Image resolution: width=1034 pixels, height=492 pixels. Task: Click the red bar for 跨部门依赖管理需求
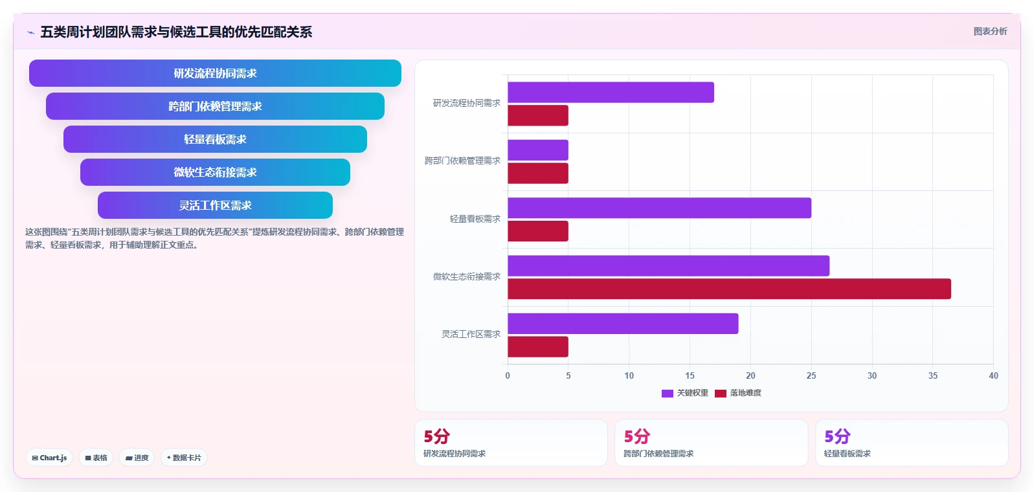(x=538, y=173)
